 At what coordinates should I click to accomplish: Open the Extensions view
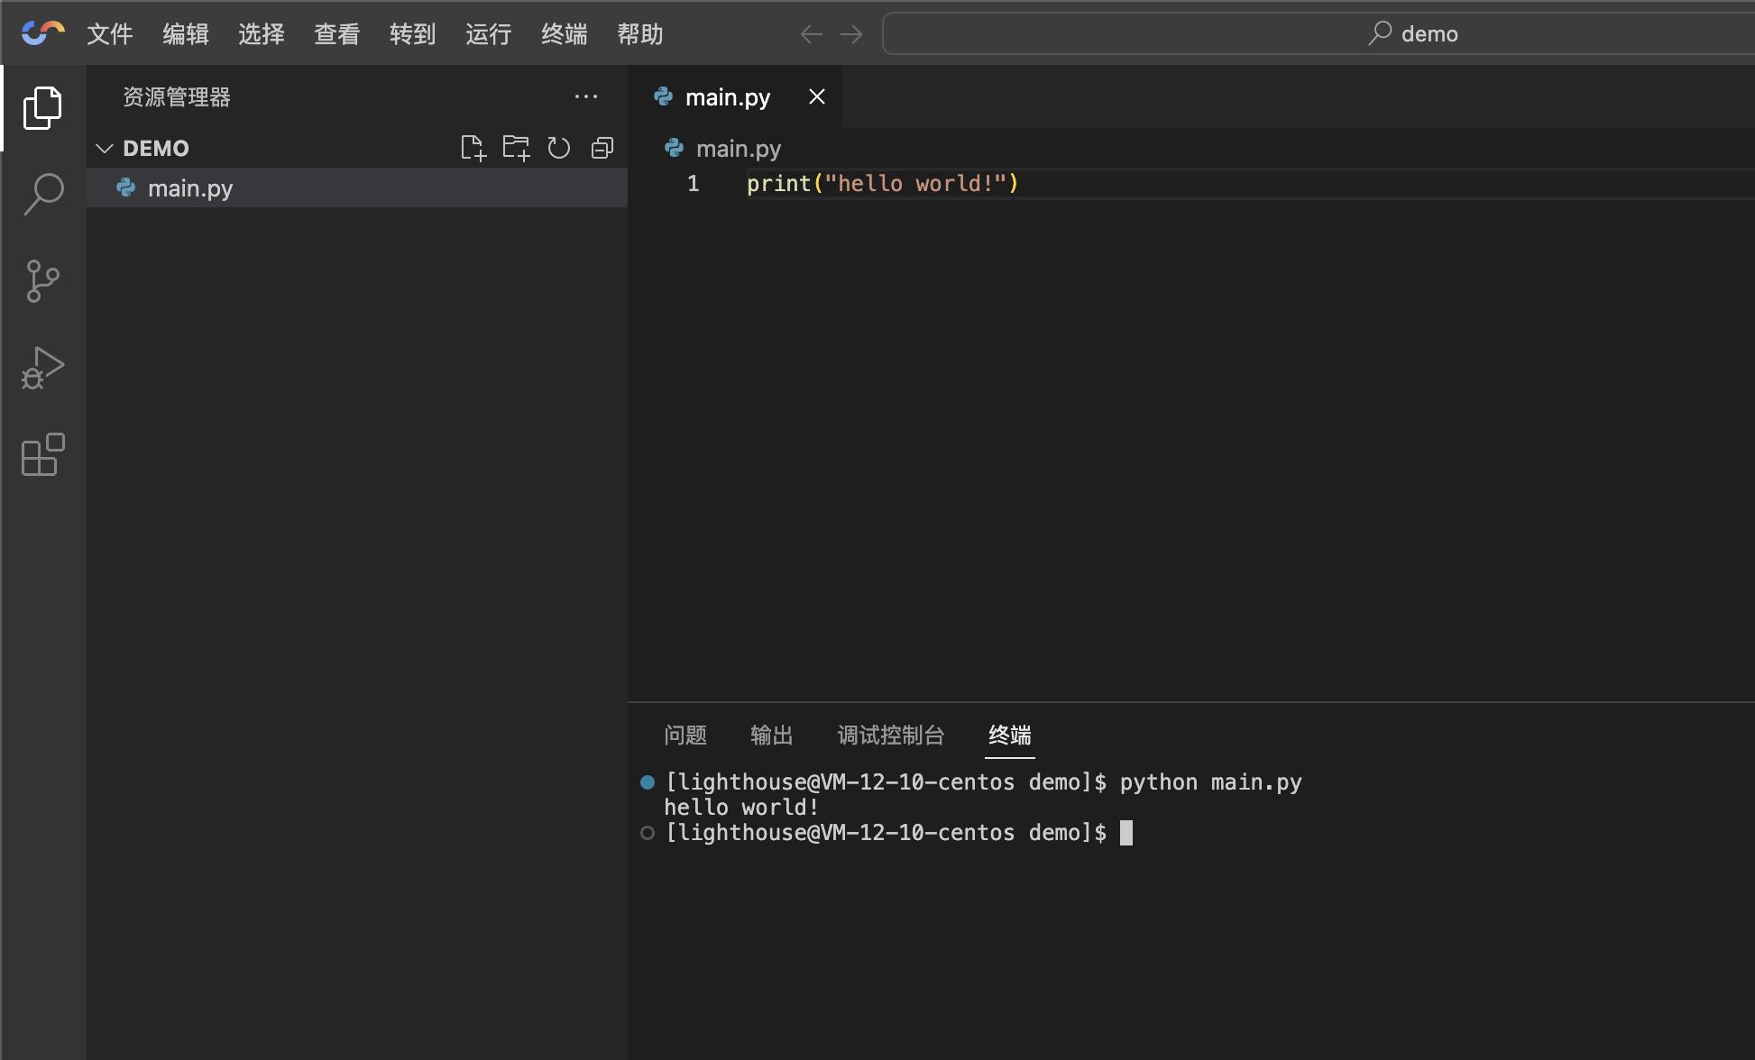point(42,454)
